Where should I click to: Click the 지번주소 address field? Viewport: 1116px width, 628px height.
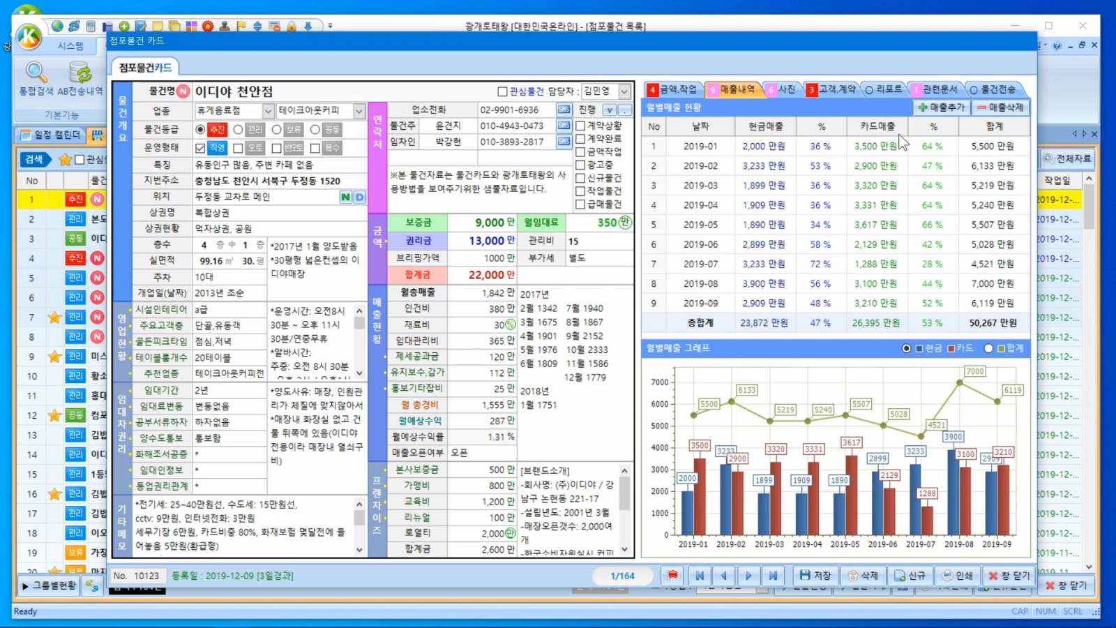pyautogui.click(x=279, y=181)
